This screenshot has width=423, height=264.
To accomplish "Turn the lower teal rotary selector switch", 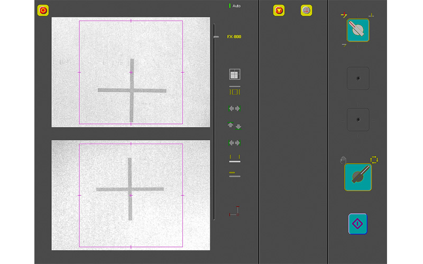I will (358, 176).
